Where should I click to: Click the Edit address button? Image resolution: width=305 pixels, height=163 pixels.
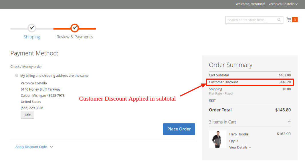click(x=27, y=115)
